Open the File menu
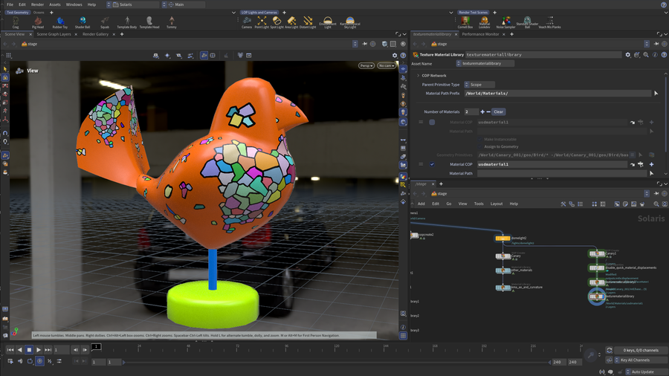This screenshot has width=669, height=376. pyautogui.click(x=10, y=4)
